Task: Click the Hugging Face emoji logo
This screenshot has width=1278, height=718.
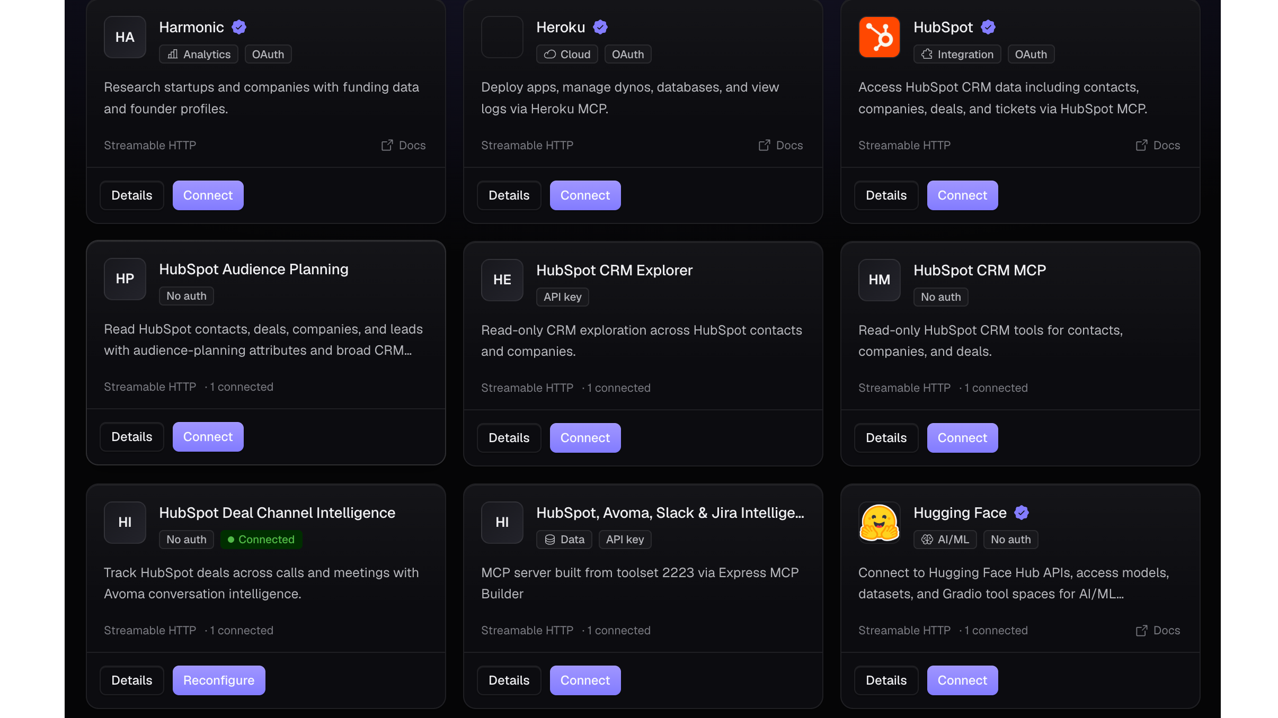Action: [880, 523]
